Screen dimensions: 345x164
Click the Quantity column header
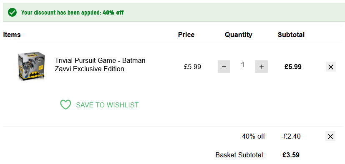[239, 35]
